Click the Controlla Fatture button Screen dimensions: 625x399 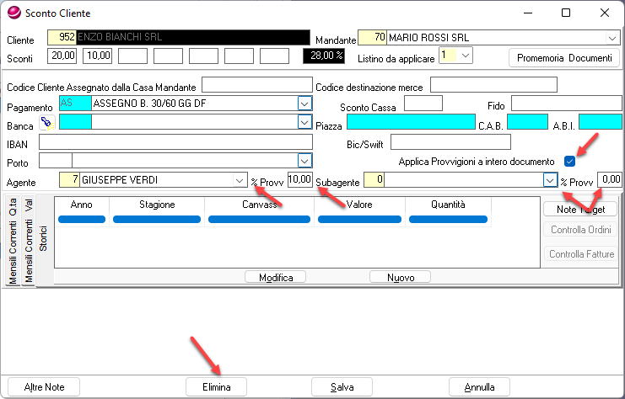coord(580,254)
